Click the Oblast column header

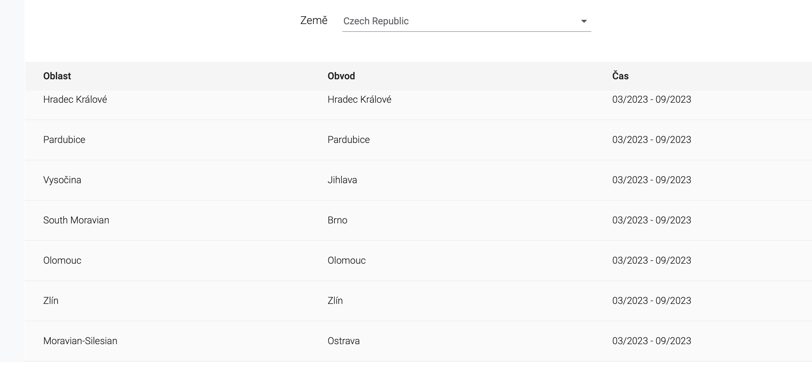pos(57,76)
